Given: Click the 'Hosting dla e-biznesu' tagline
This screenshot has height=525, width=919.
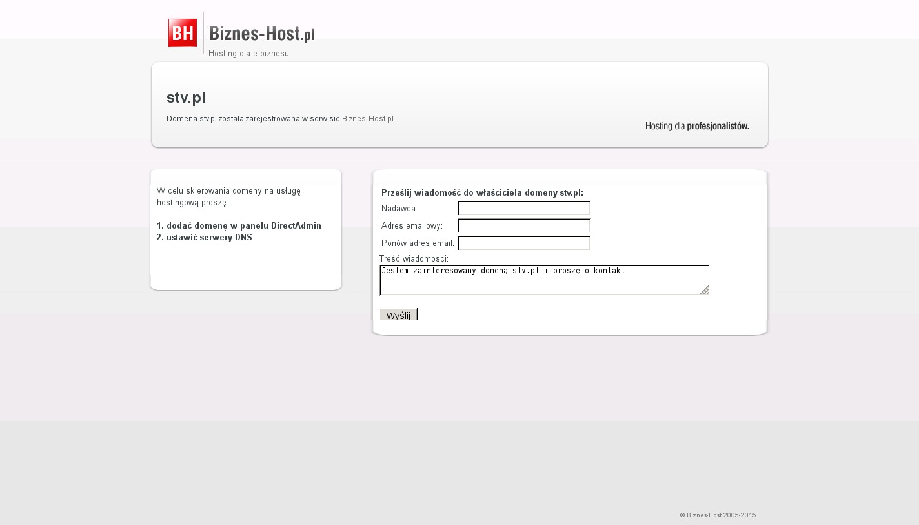Looking at the screenshot, I should (248, 54).
